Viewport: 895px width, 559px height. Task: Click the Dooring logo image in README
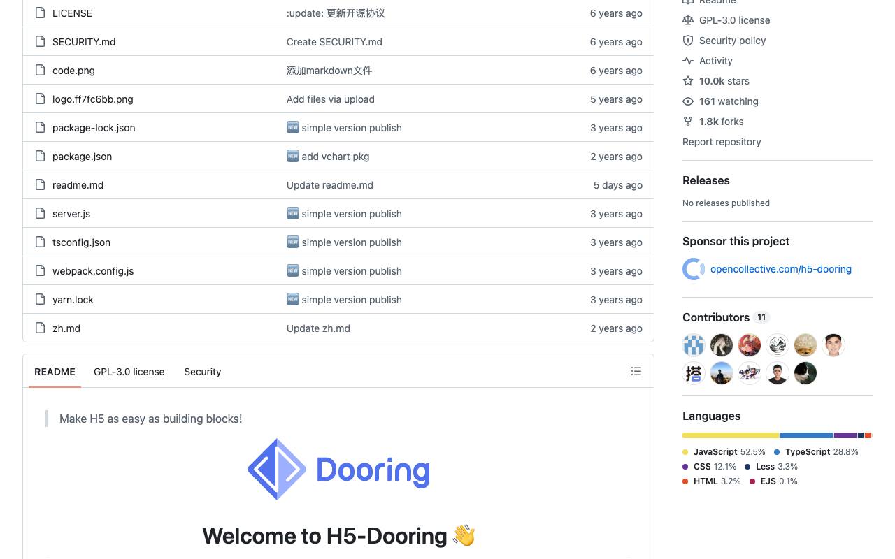(338, 470)
